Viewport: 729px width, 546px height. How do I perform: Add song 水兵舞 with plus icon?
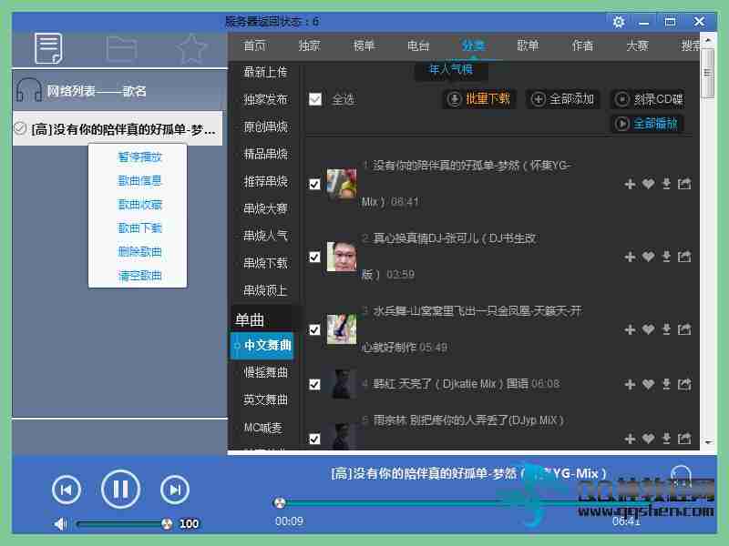click(630, 329)
